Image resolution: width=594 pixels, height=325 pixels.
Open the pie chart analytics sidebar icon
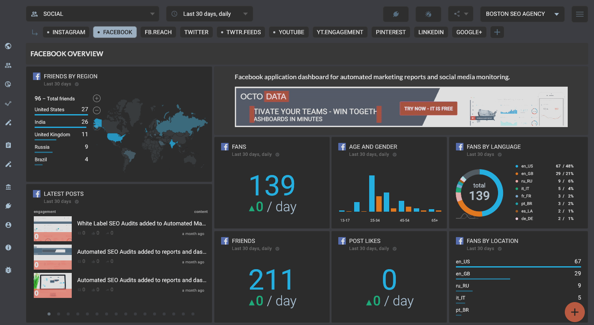point(8,85)
